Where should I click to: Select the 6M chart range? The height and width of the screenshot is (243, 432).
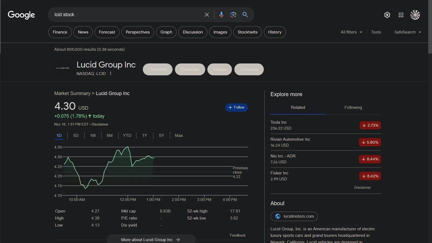[x=110, y=136]
